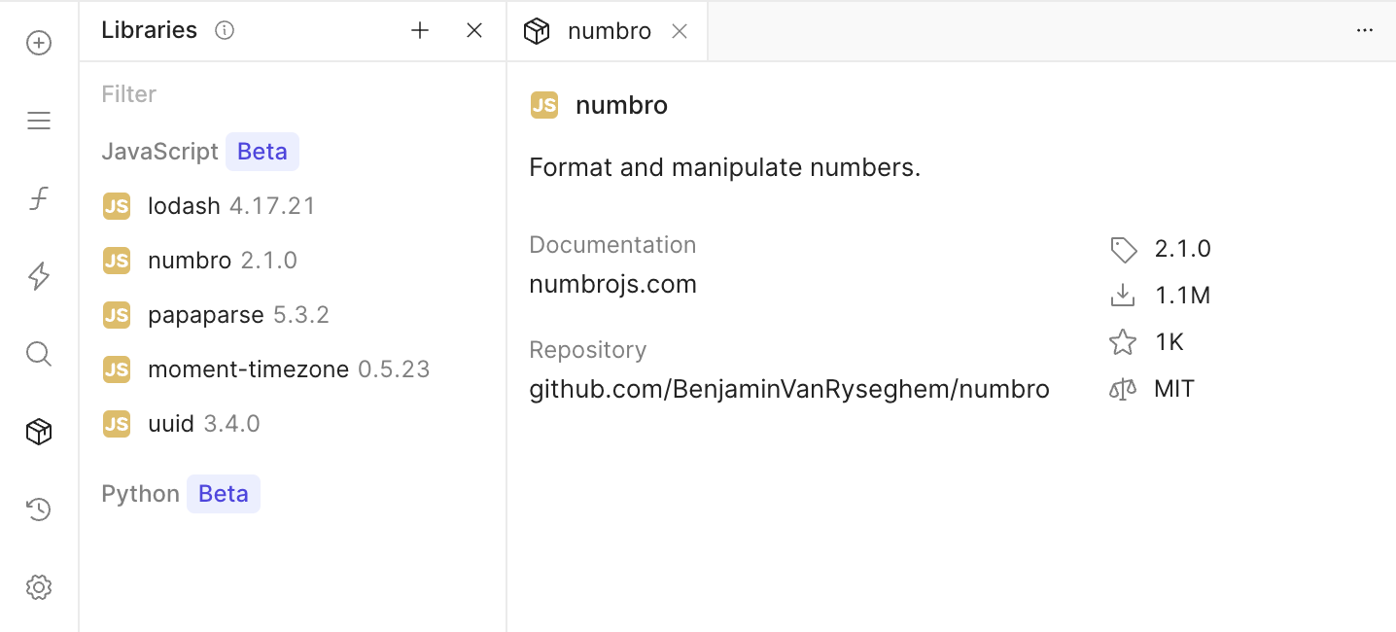Click the info icon beside Libraries
This screenshot has height=632, width=1396.
pyautogui.click(x=225, y=30)
